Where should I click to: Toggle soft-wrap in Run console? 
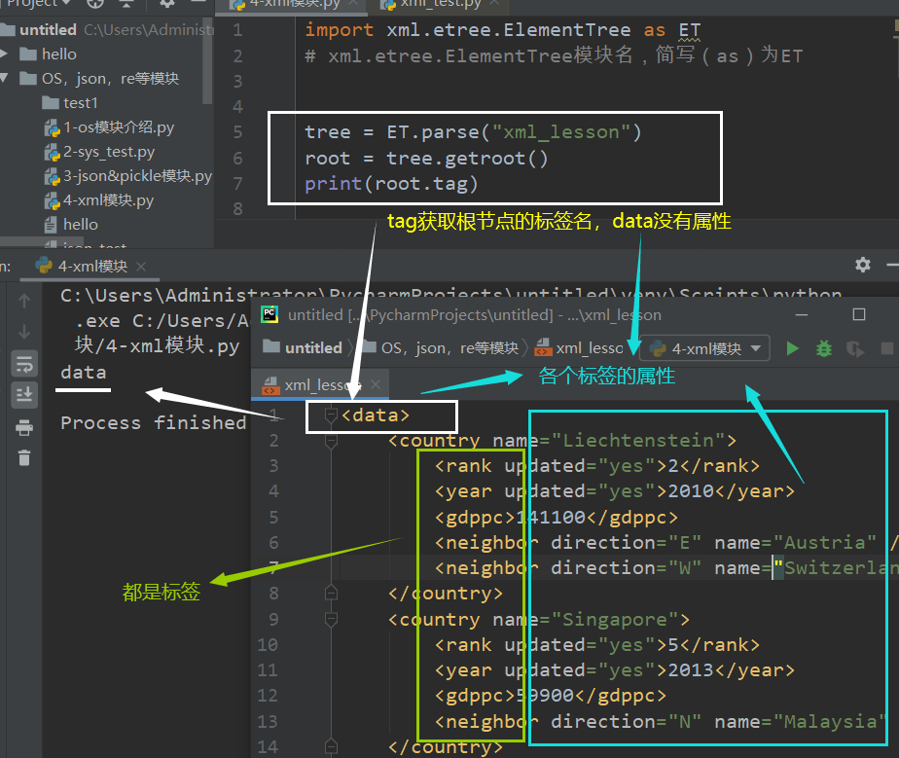point(24,364)
